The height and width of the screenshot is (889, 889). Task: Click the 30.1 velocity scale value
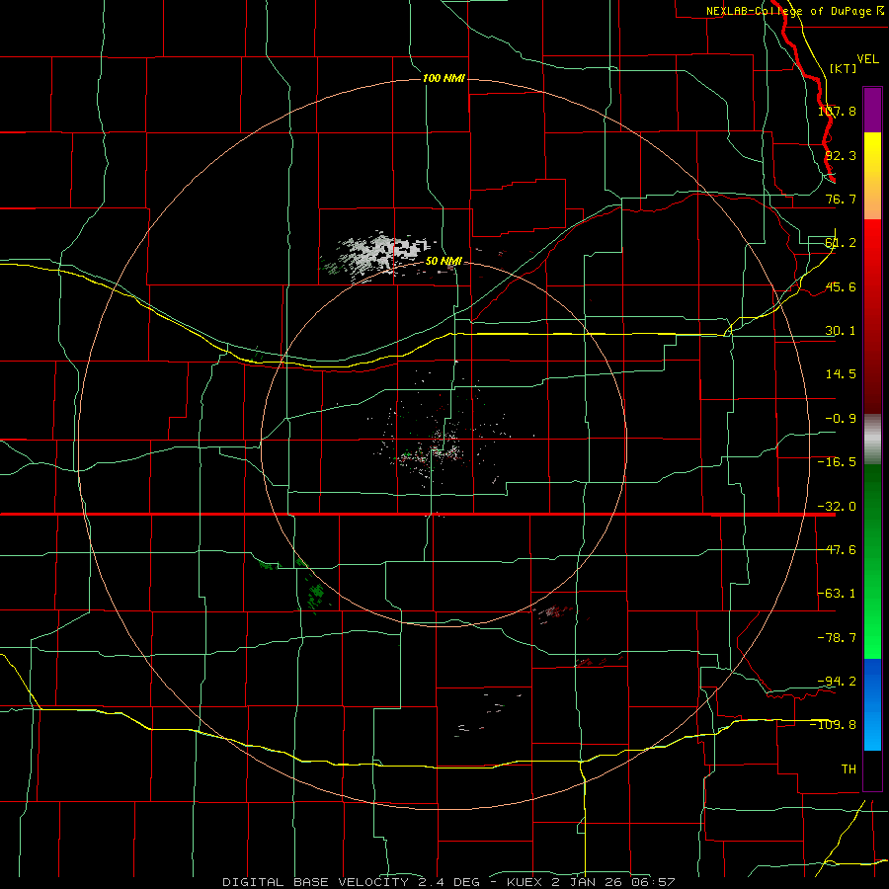pos(841,331)
